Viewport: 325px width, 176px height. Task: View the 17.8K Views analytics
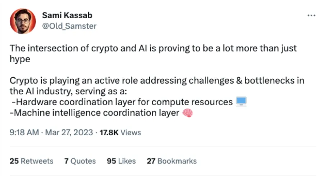click(x=120, y=132)
